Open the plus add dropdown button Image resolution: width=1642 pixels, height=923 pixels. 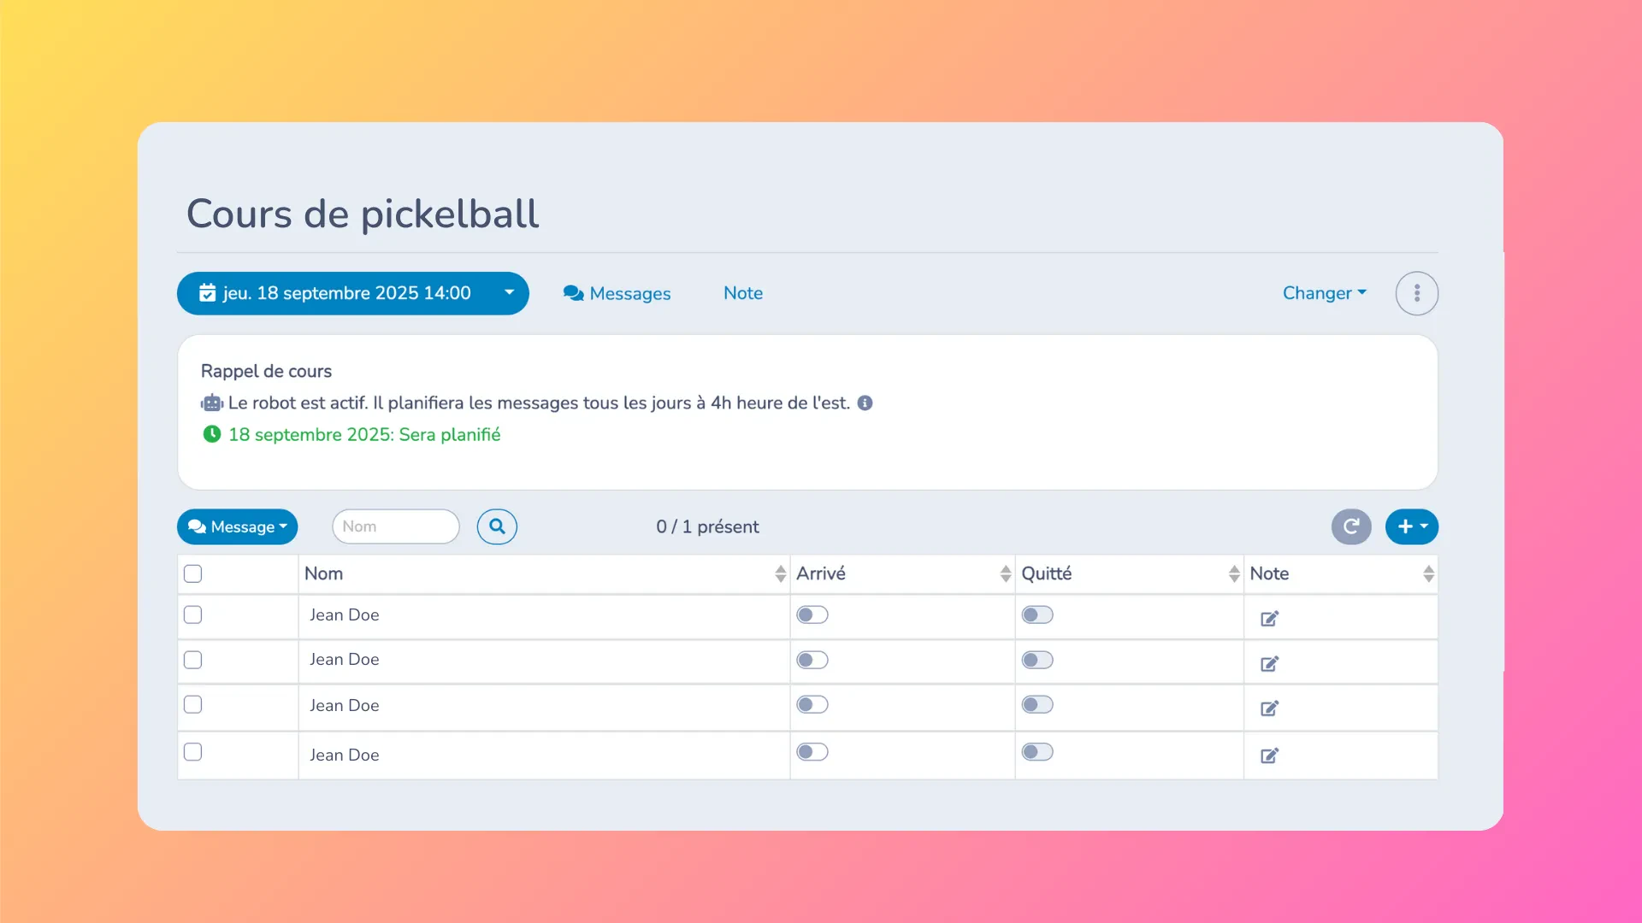(1411, 526)
